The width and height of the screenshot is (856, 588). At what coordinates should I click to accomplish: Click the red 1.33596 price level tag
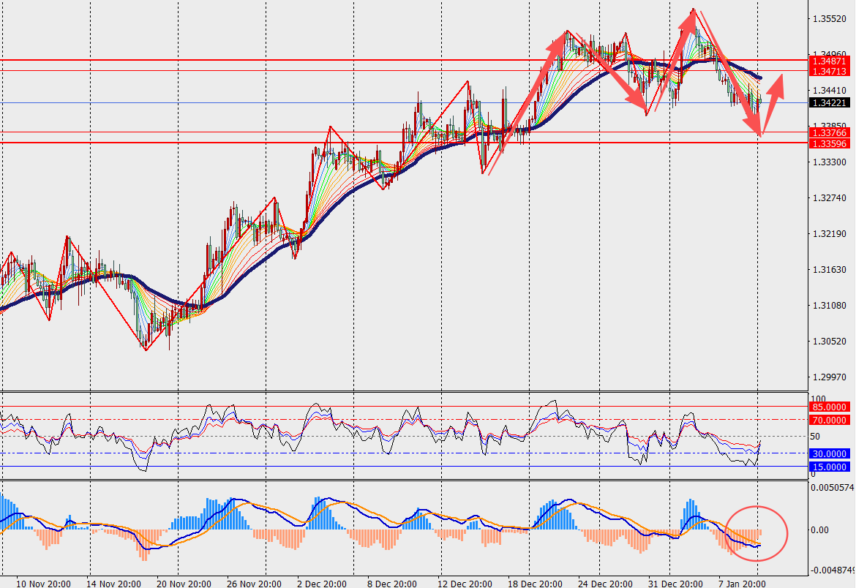[x=828, y=143]
